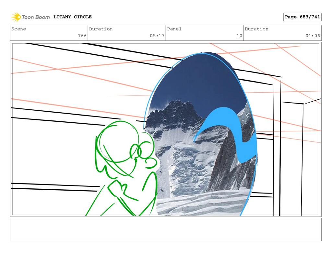
Task: Click the Scene label
Action: (x=18, y=29)
